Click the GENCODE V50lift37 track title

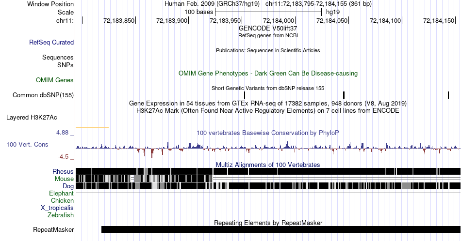click(x=268, y=29)
